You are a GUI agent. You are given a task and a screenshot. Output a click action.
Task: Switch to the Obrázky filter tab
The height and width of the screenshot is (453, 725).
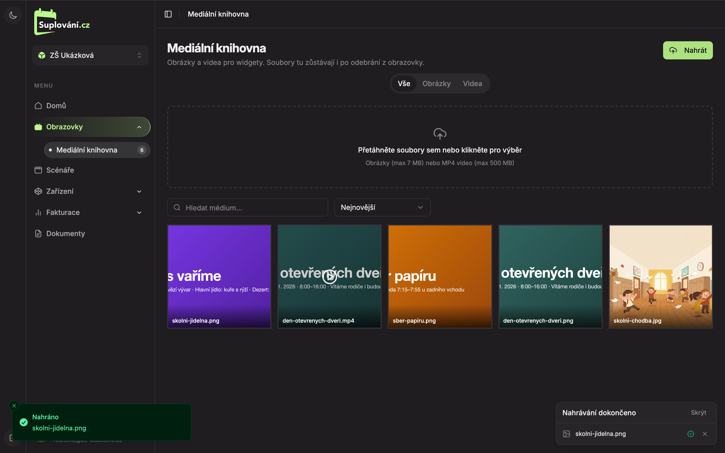[x=436, y=84]
